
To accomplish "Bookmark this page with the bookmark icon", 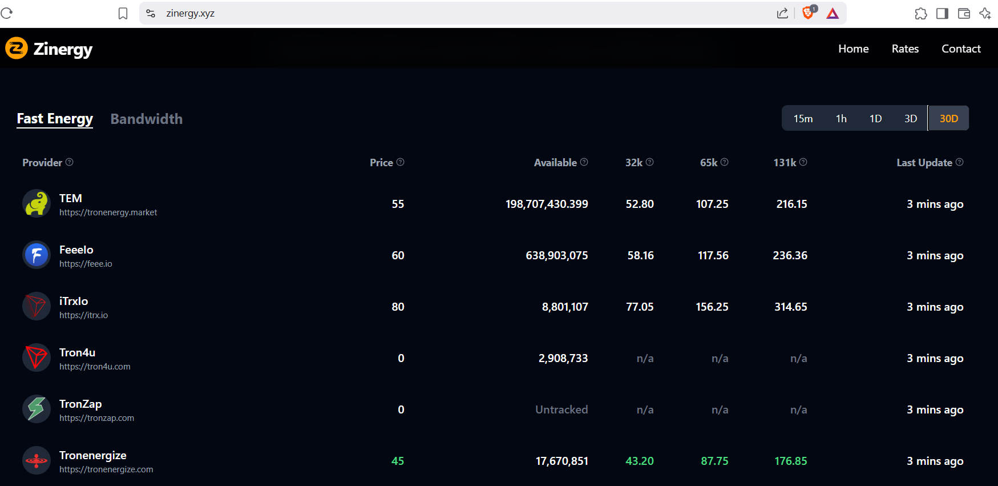I will (x=123, y=13).
